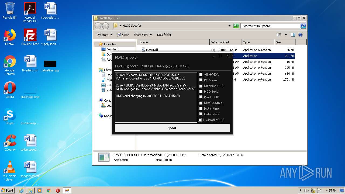Click the Recycle Bin desktop icon
The width and height of the screenshot is (345, 194).
point(10,11)
